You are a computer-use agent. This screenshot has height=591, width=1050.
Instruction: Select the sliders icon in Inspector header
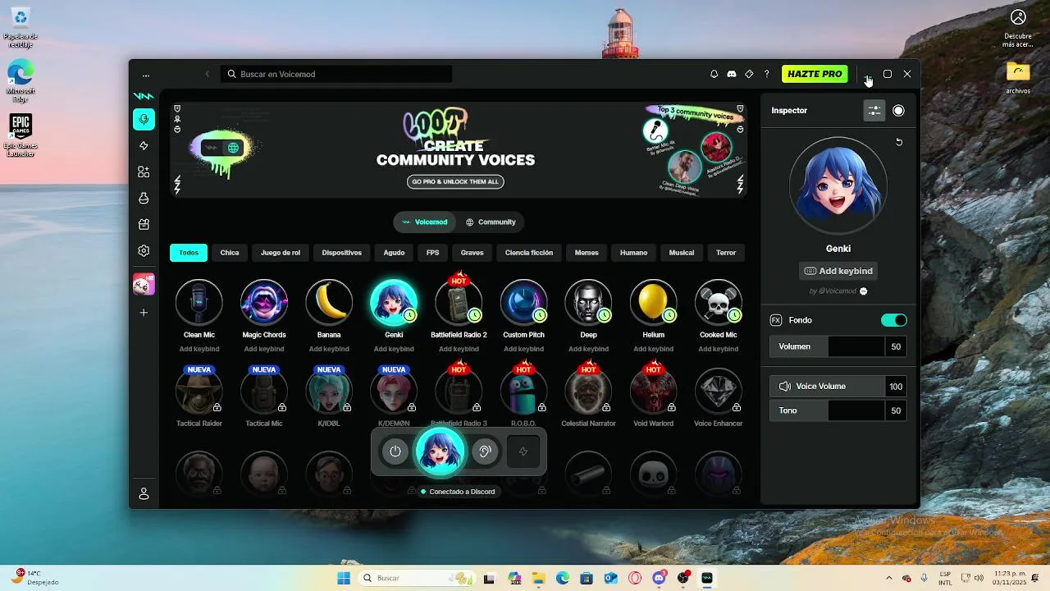(874, 111)
